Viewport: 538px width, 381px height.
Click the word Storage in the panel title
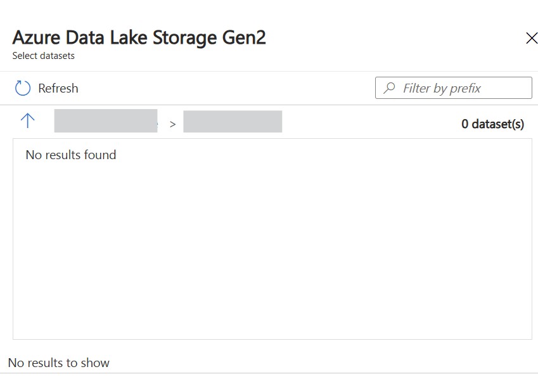[184, 38]
